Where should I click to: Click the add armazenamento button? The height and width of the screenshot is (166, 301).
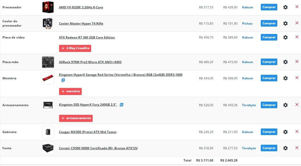76,118
